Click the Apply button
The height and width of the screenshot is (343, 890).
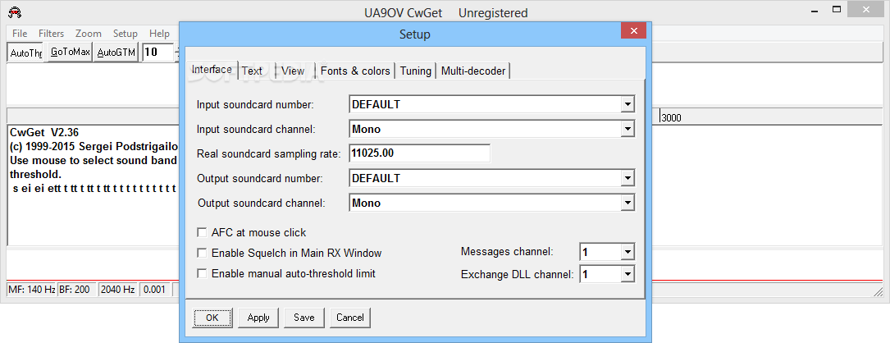point(258,318)
